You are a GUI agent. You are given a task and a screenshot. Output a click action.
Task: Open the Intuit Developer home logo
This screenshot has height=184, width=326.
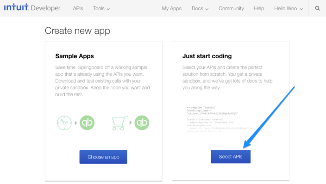32,7
